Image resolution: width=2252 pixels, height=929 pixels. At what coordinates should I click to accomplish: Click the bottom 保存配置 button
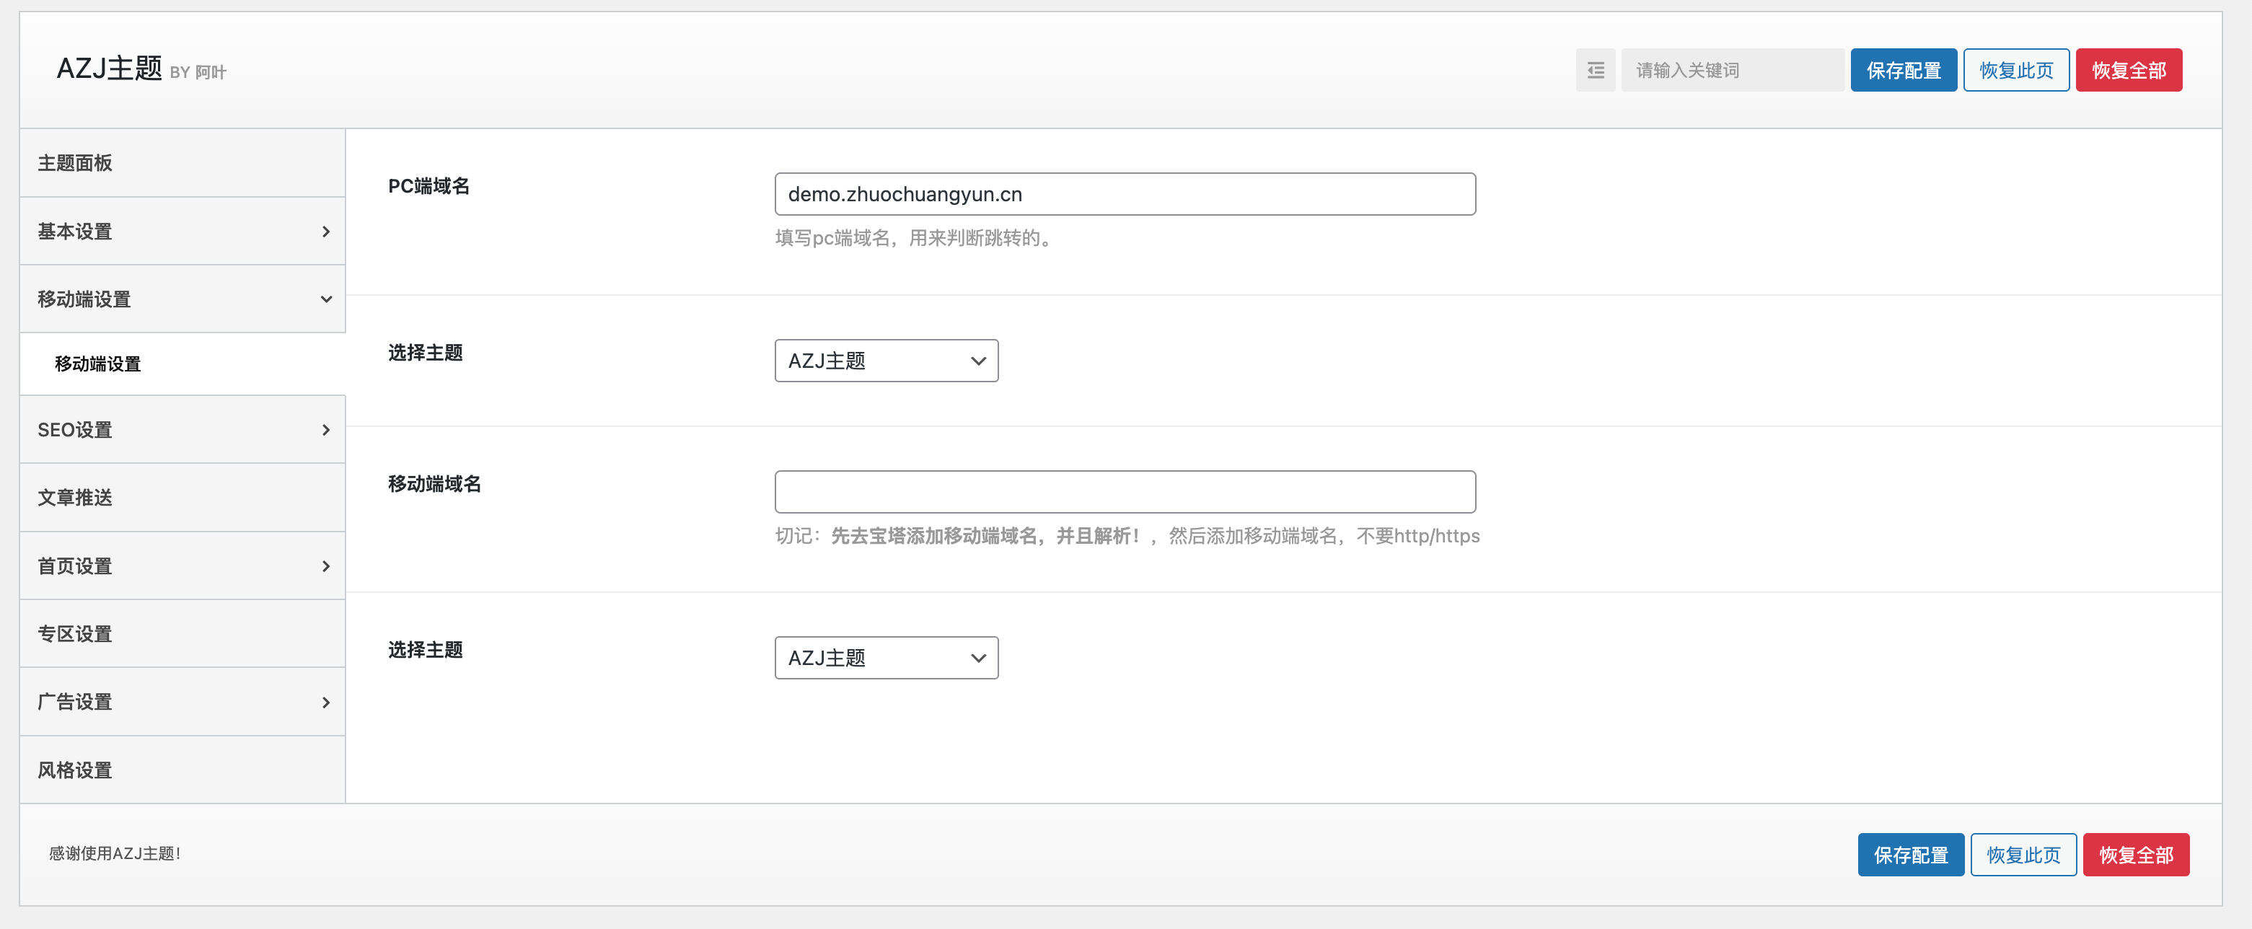click(1911, 854)
